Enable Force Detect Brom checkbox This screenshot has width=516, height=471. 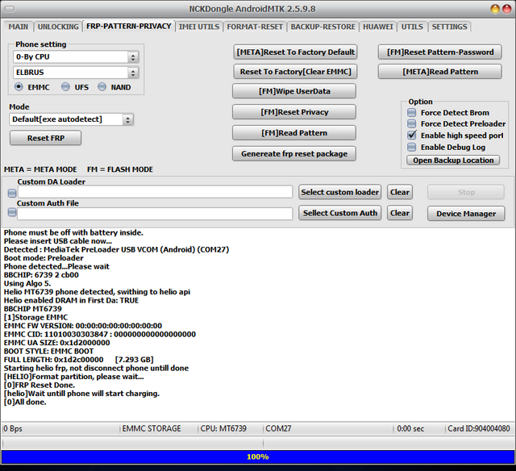click(412, 113)
